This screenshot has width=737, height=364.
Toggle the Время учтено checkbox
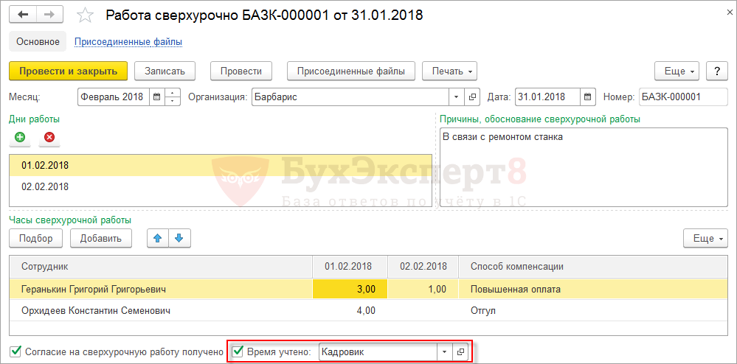coord(238,351)
